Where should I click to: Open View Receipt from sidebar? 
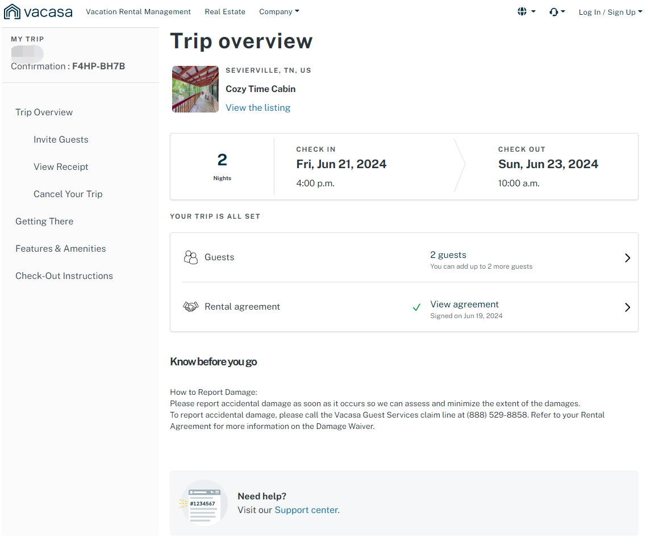coord(61,167)
